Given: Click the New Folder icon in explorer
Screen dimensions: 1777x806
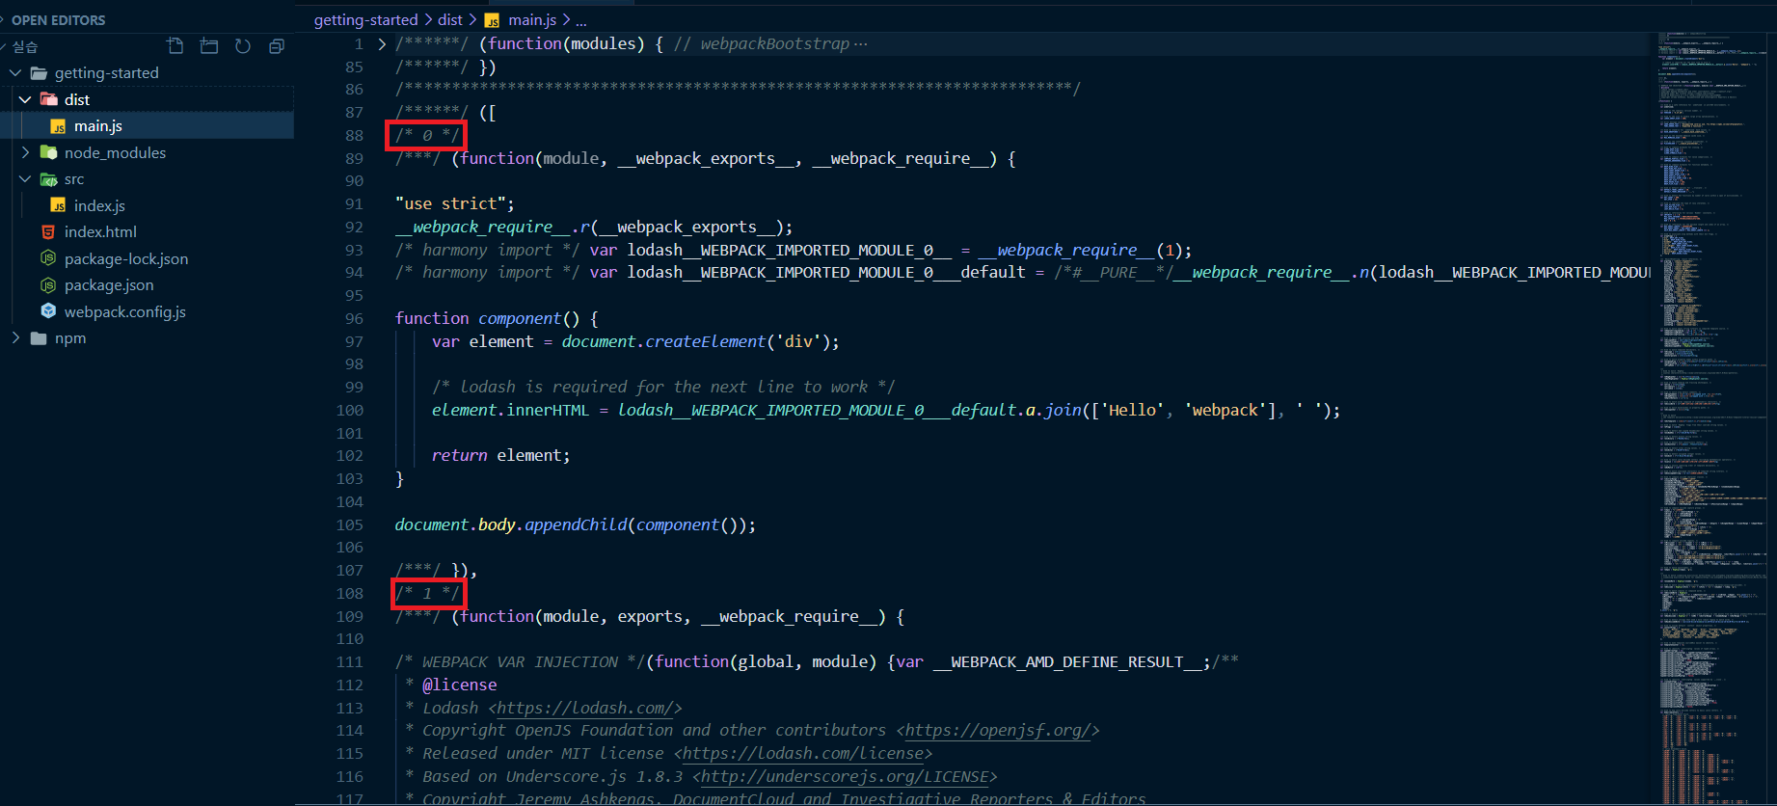Looking at the screenshot, I should coord(209,46).
